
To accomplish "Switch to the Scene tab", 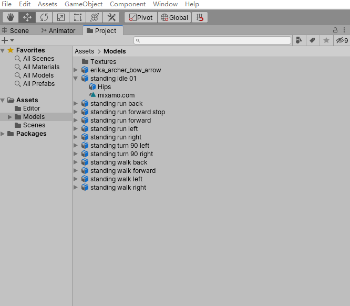I will (15, 30).
